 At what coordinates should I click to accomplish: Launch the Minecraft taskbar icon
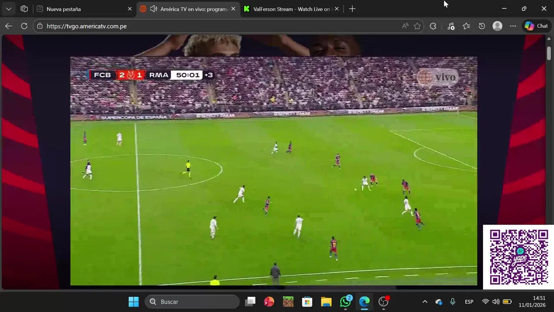pos(288,302)
